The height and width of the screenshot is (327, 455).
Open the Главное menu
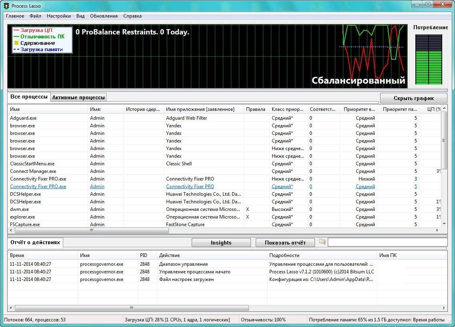click(15, 16)
